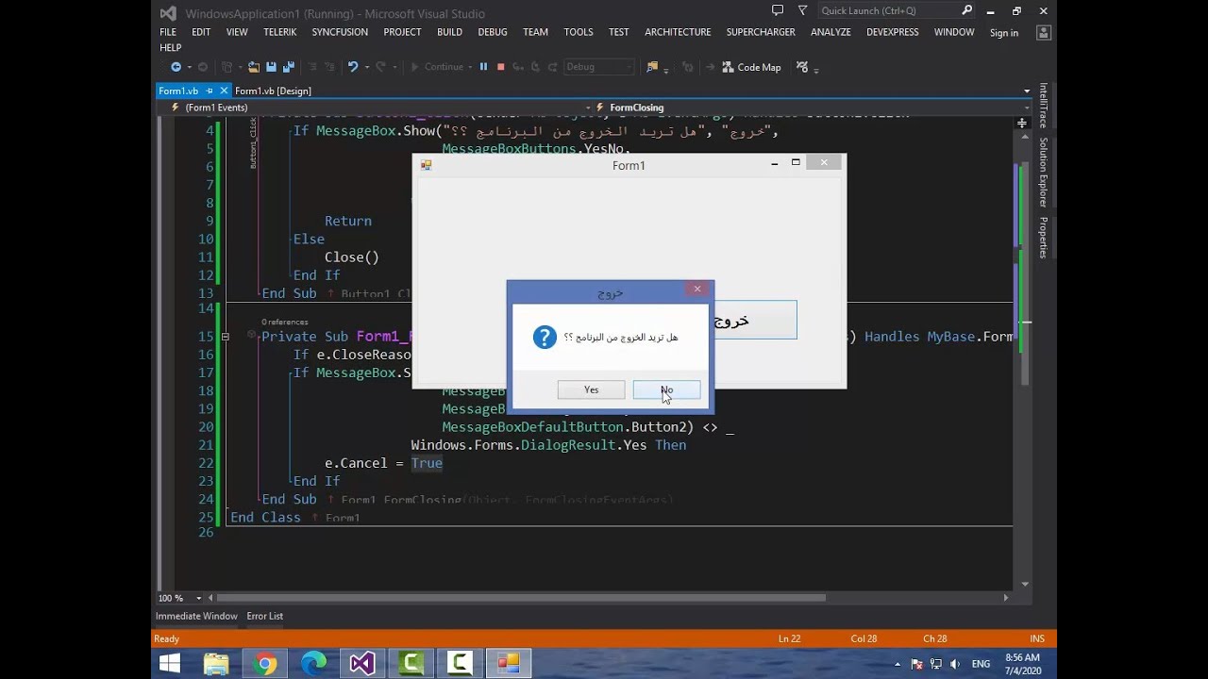
Task: Click the question mark icon in the dialog
Action: (x=545, y=337)
